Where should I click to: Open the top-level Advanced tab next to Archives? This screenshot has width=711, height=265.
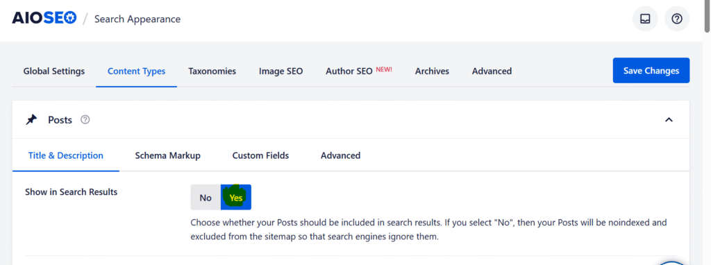[x=492, y=71]
